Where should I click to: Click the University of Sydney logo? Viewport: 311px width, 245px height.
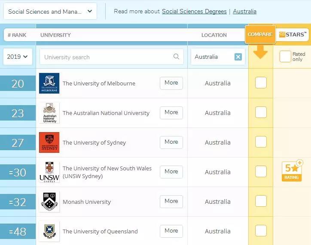(x=49, y=142)
